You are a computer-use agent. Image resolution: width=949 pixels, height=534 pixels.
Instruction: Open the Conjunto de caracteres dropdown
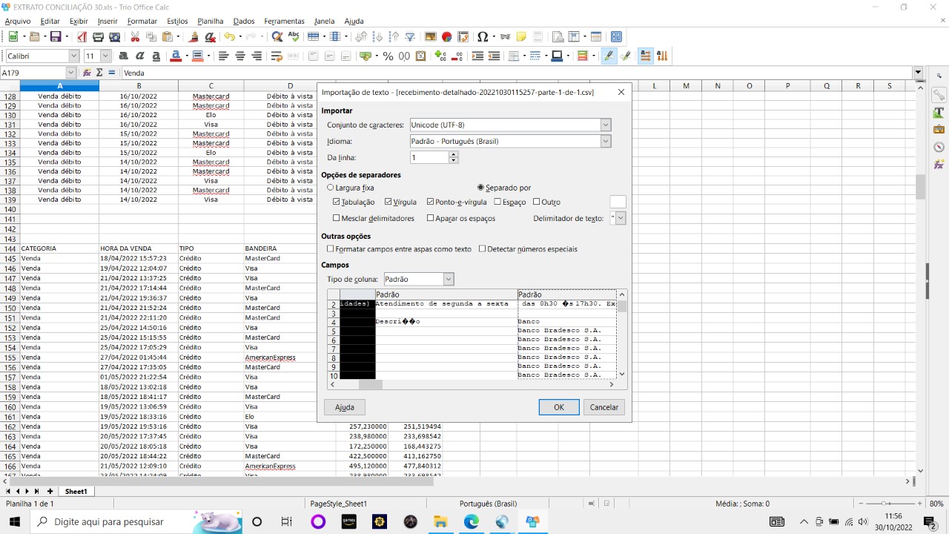606,125
